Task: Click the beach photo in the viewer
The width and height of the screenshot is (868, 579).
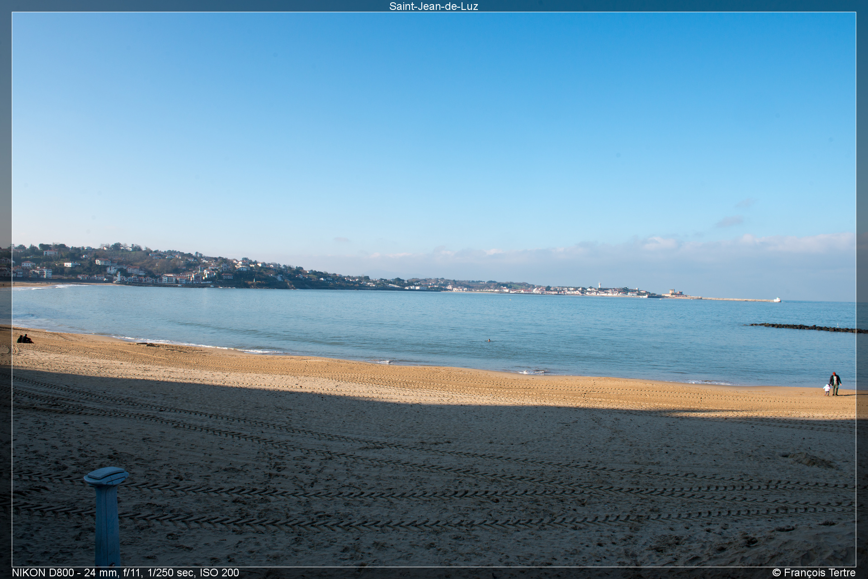Action: tap(434, 289)
